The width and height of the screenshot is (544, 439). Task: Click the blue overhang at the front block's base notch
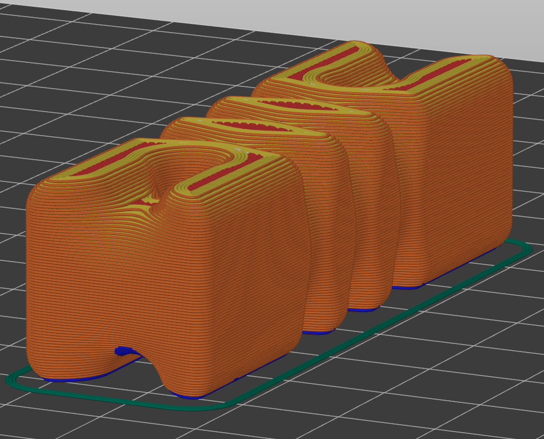(x=127, y=351)
